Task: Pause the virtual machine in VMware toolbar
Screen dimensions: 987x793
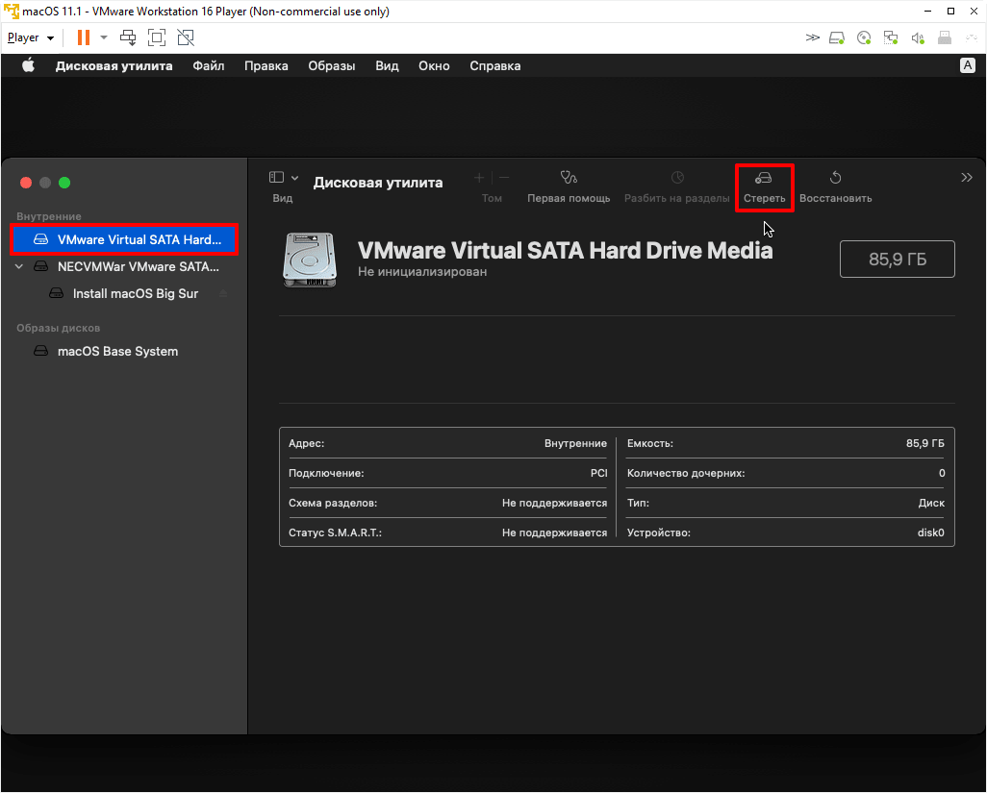Action: pos(84,37)
